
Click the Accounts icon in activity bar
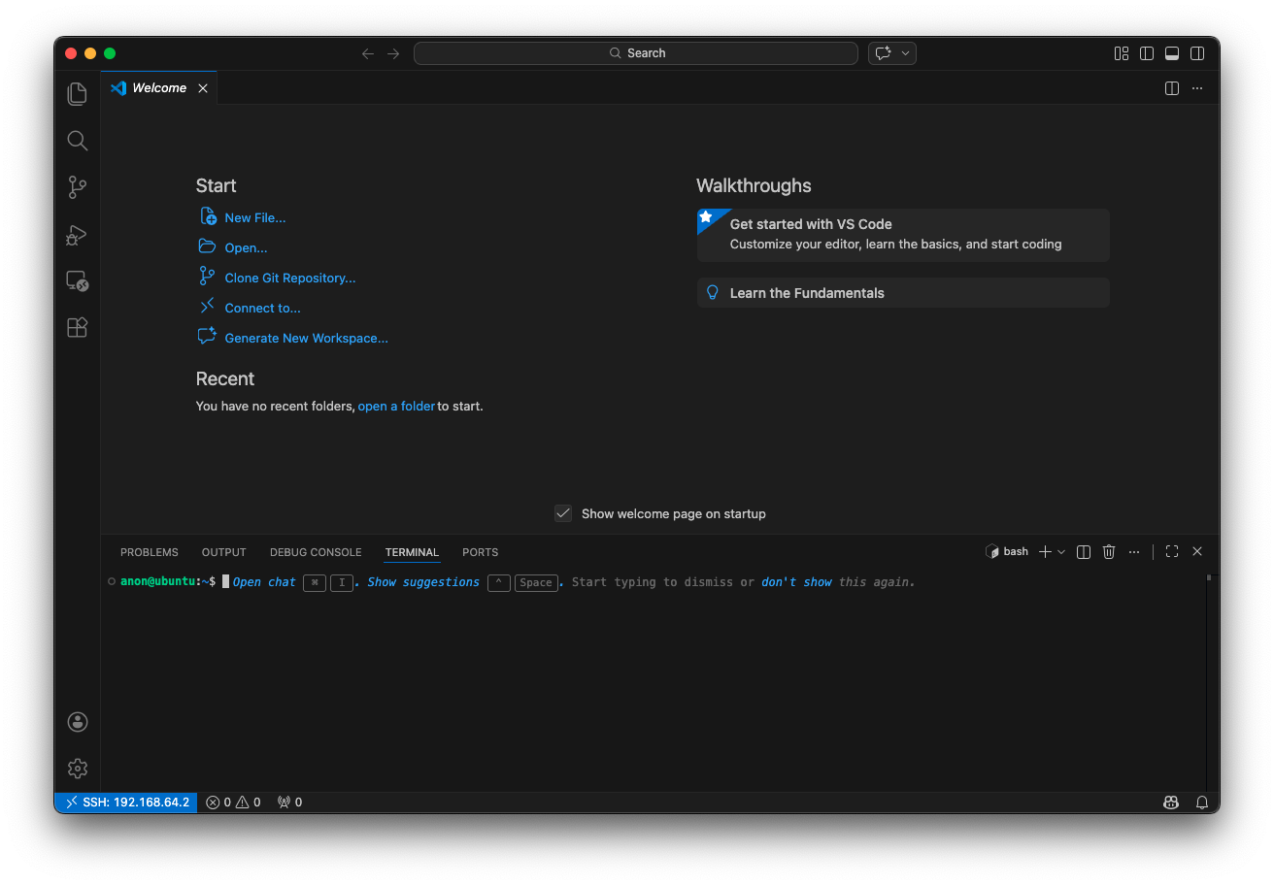(x=78, y=722)
